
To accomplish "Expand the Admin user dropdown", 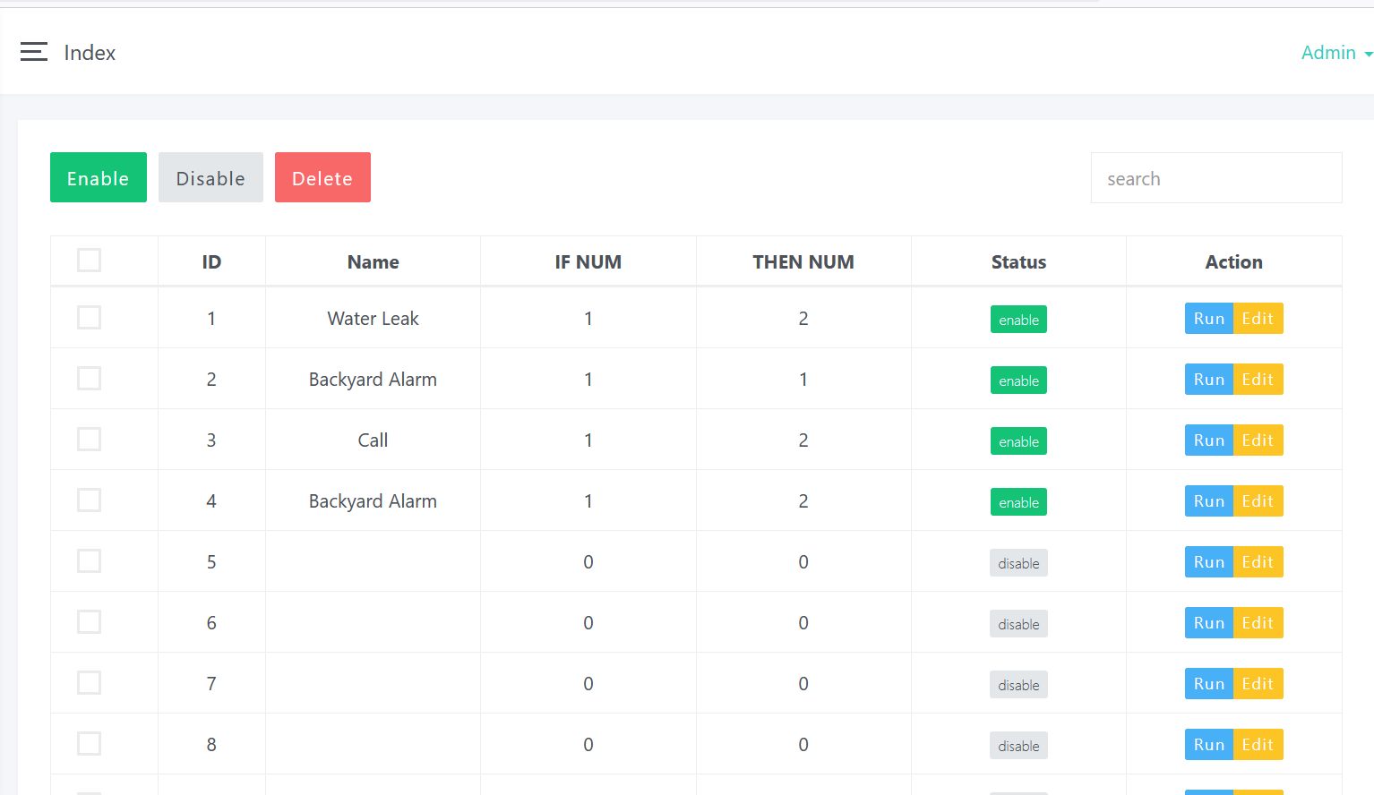I will click(x=1335, y=53).
